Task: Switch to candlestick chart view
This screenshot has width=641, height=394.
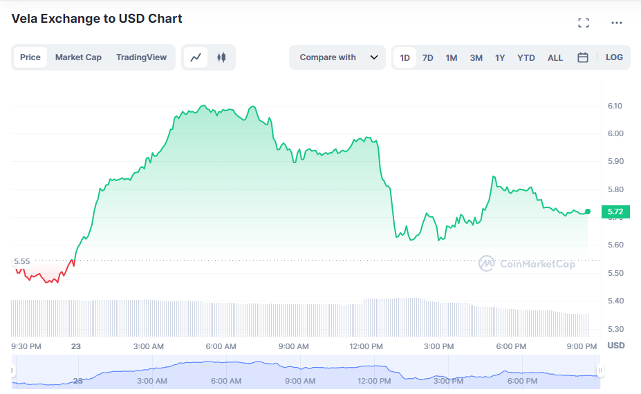Action: tap(221, 57)
